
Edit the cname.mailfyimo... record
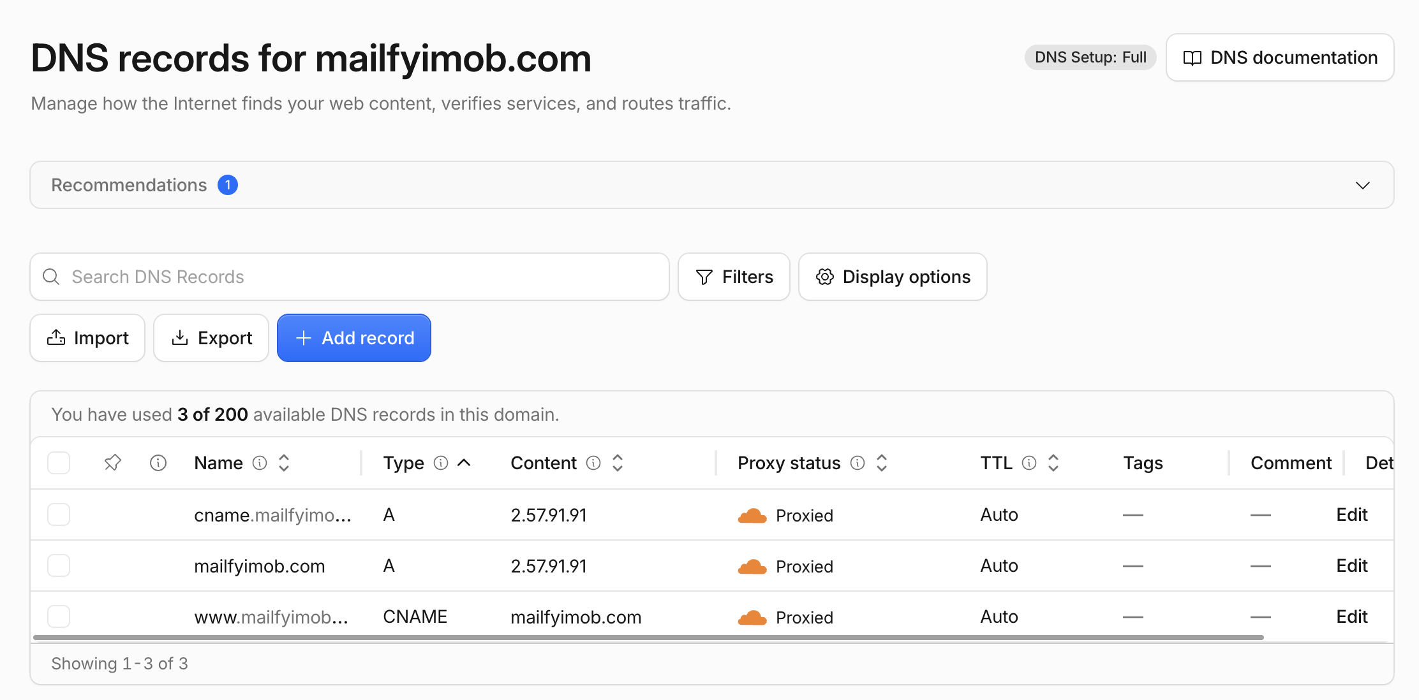1352,514
